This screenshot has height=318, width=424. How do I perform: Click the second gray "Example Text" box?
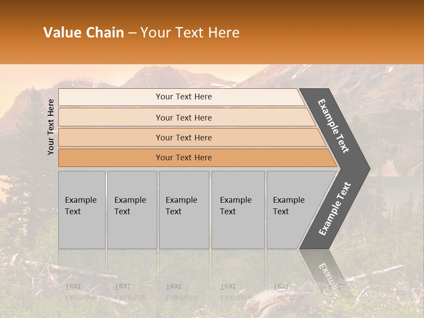(x=132, y=210)
